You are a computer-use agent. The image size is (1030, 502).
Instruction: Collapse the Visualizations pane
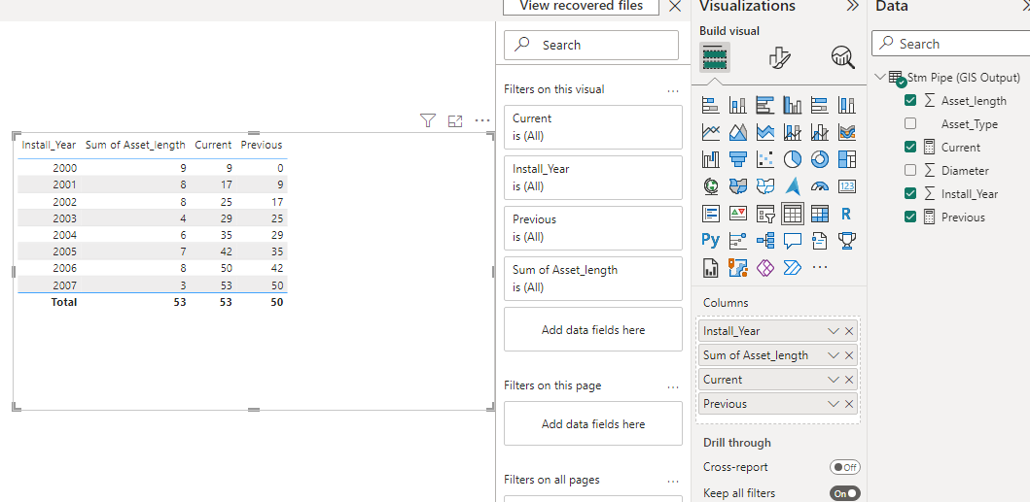(x=853, y=6)
